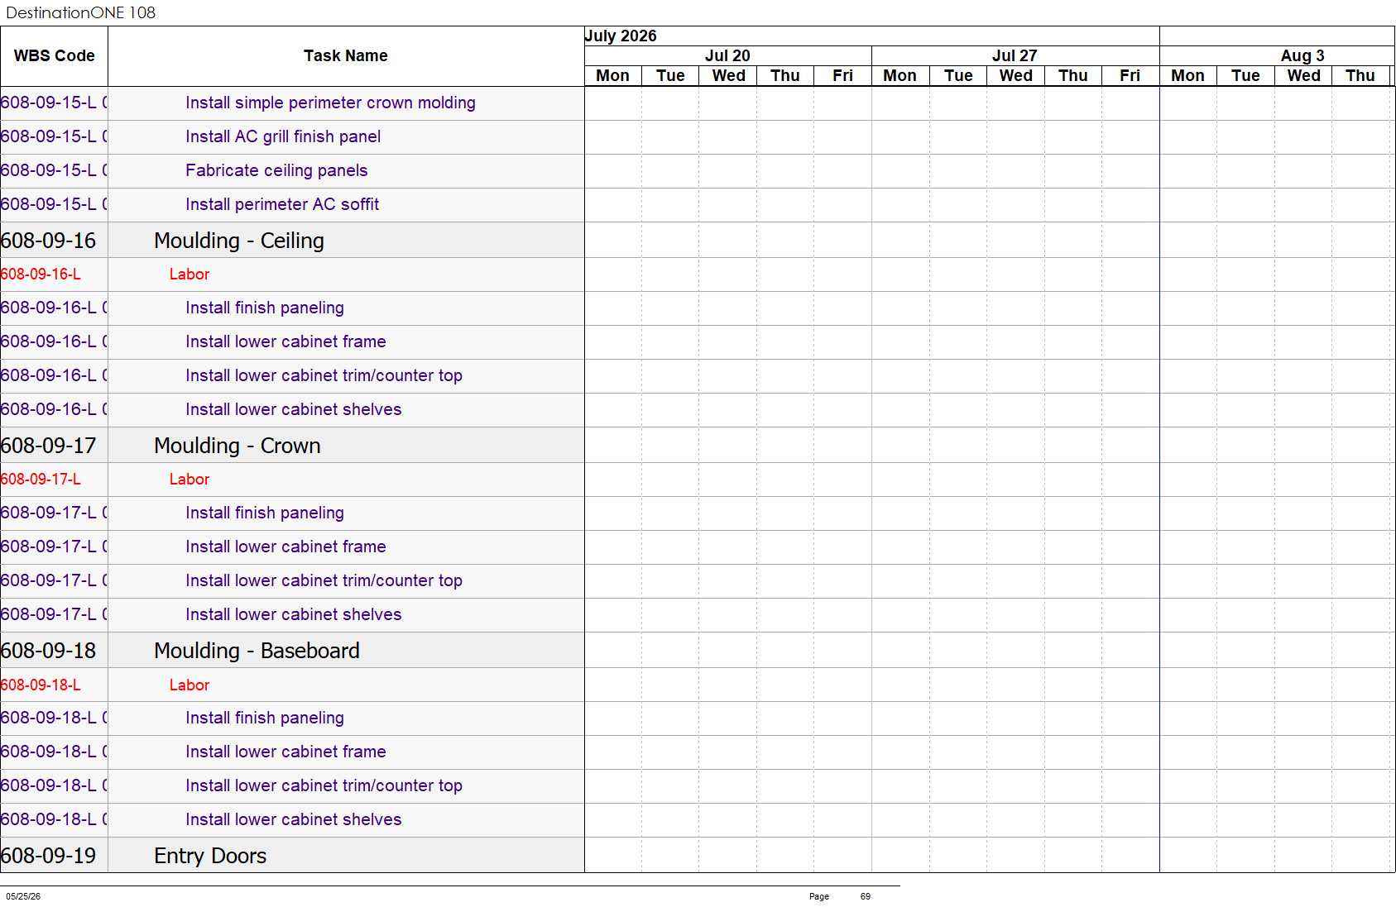The width and height of the screenshot is (1396, 907).
Task: Click the Jul 20 week header
Action: click(727, 55)
